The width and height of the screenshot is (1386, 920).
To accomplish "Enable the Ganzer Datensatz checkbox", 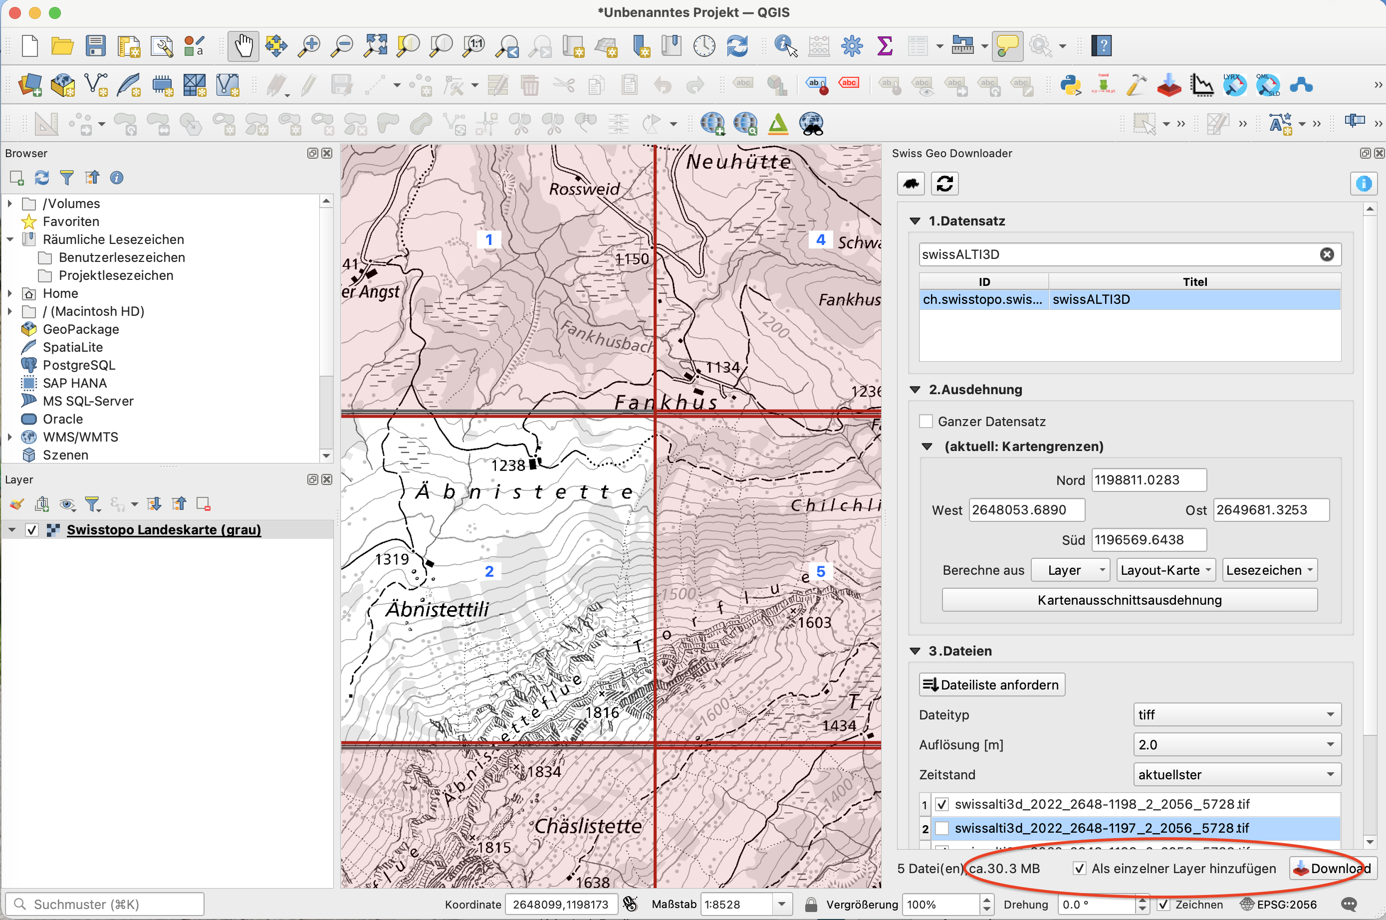I will tap(926, 421).
